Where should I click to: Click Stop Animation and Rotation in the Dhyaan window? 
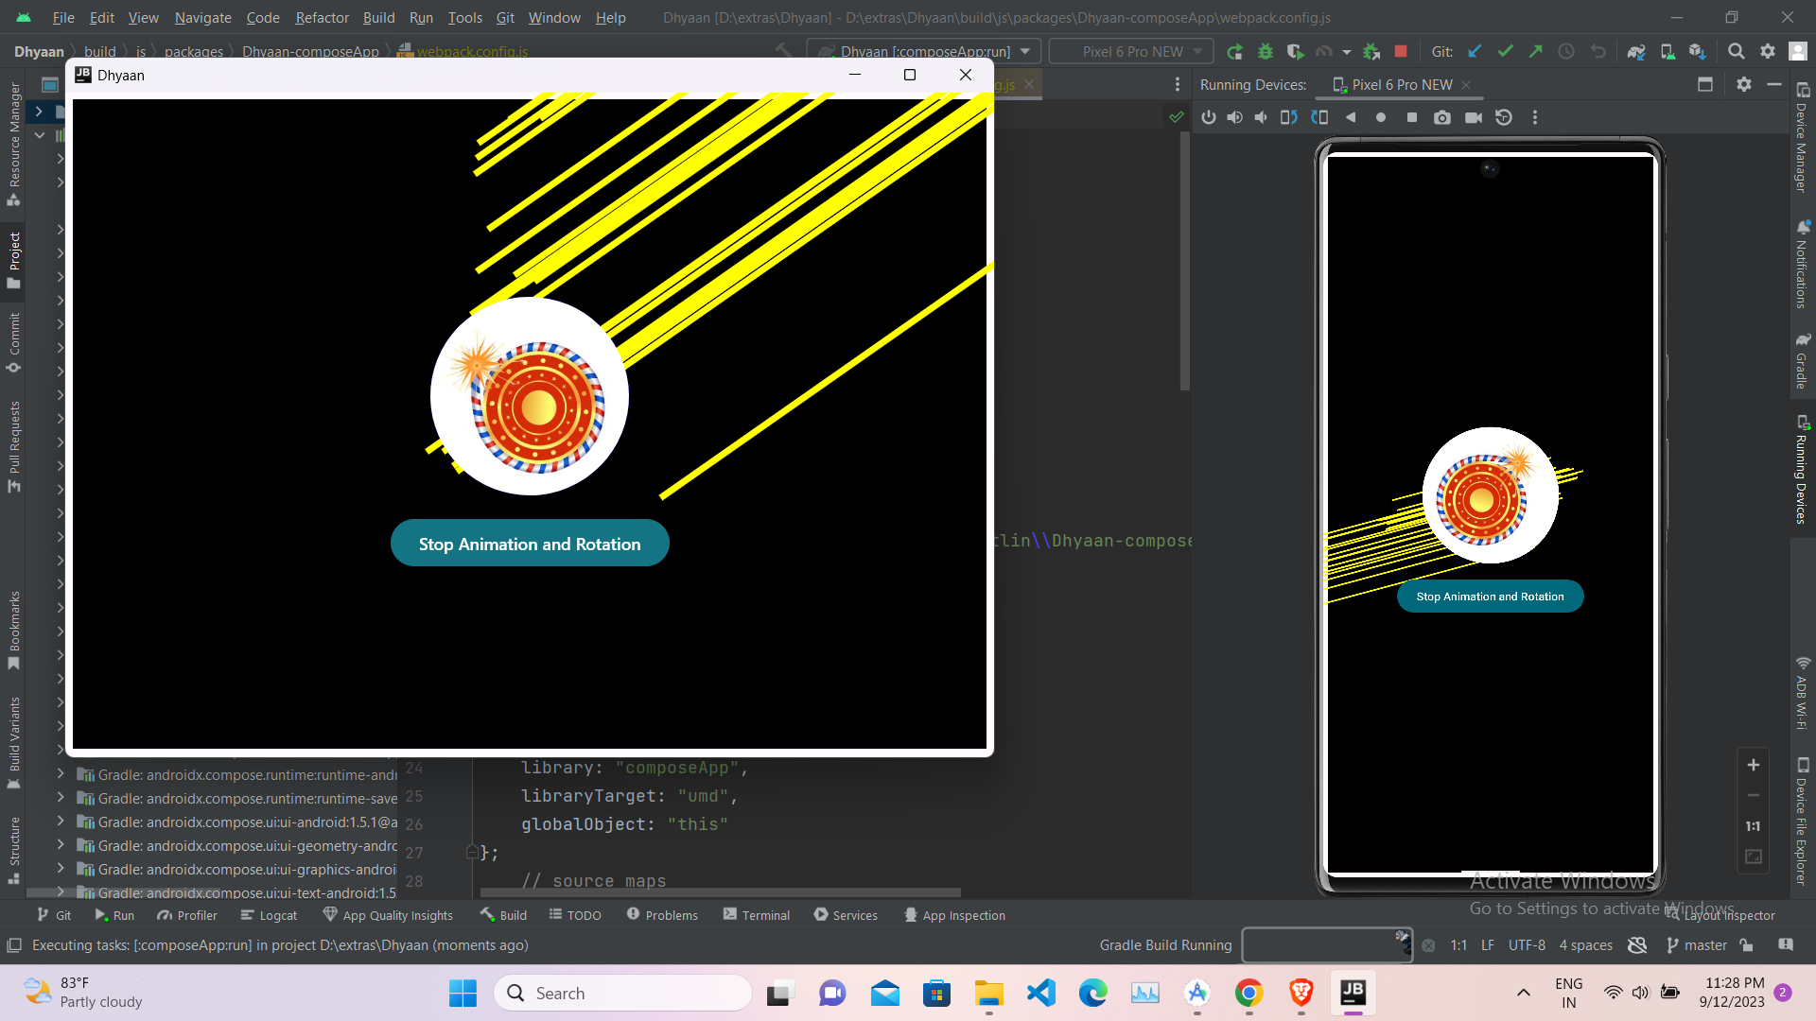tap(529, 543)
